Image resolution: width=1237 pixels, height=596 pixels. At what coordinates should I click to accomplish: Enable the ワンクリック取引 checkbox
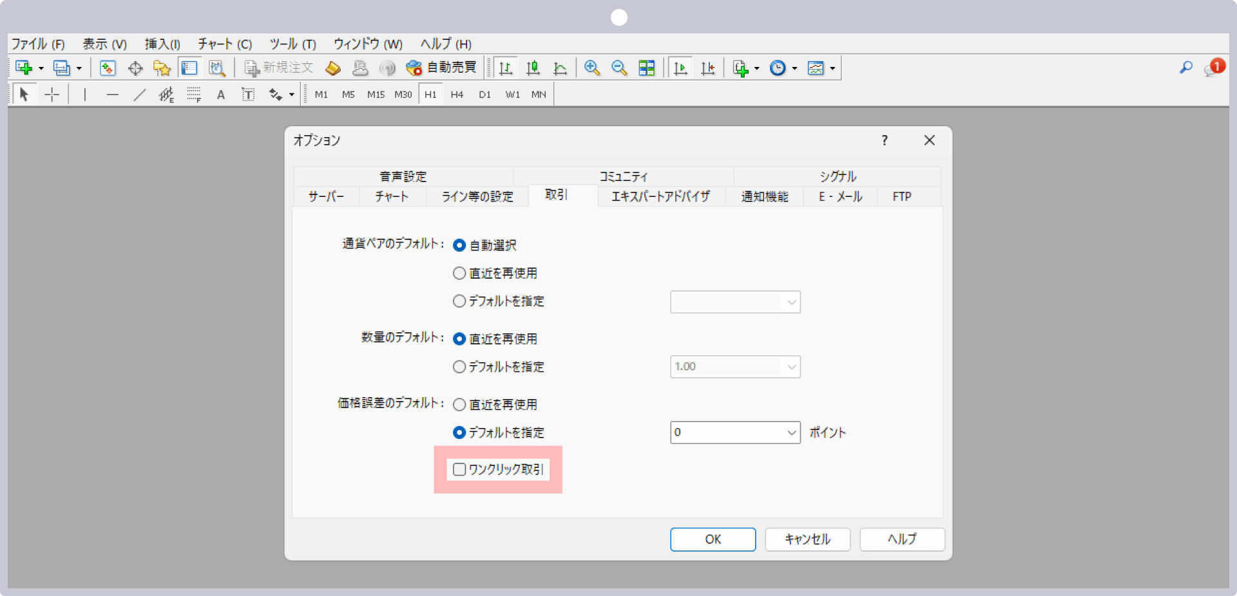coord(459,470)
